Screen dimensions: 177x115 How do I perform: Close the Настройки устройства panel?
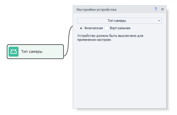[163, 9]
